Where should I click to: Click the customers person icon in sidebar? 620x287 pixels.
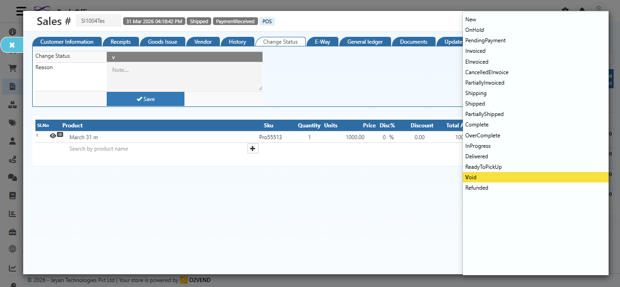12,141
